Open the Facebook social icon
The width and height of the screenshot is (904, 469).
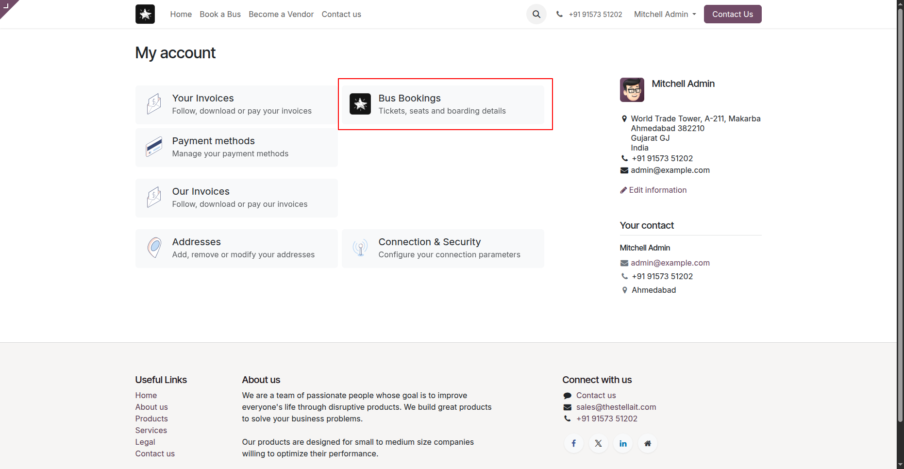coord(574,443)
